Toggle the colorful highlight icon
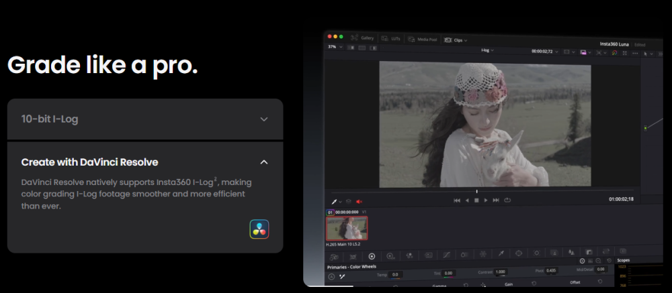The width and height of the screenshot is (672, 293). (x=614, y=52)
